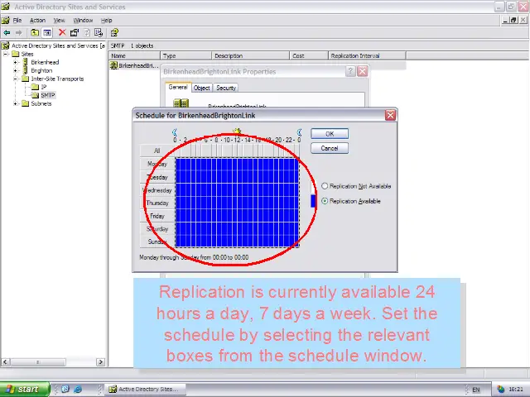Viewport: 530px width, 397px height.
Task: Open the Windows Start menu
Action: click(22, 389)
